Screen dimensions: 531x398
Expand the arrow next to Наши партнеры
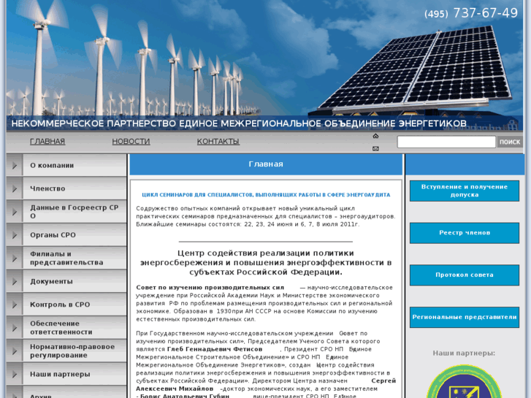(x=15, y=375)
